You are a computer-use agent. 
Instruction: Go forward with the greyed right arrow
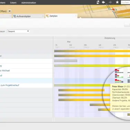coord(110,2)
